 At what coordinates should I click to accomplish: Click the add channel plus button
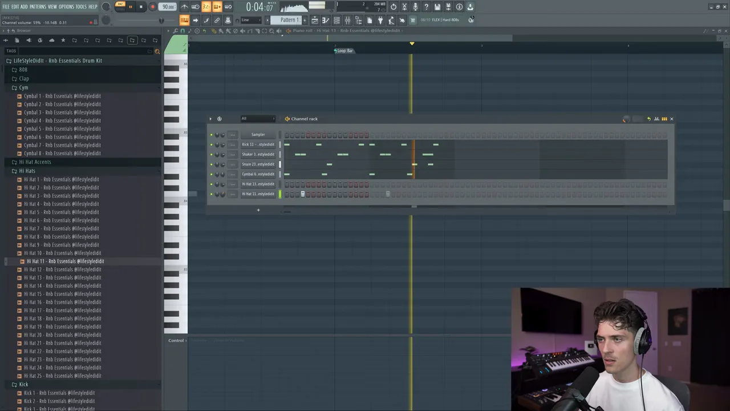[258, 210]
